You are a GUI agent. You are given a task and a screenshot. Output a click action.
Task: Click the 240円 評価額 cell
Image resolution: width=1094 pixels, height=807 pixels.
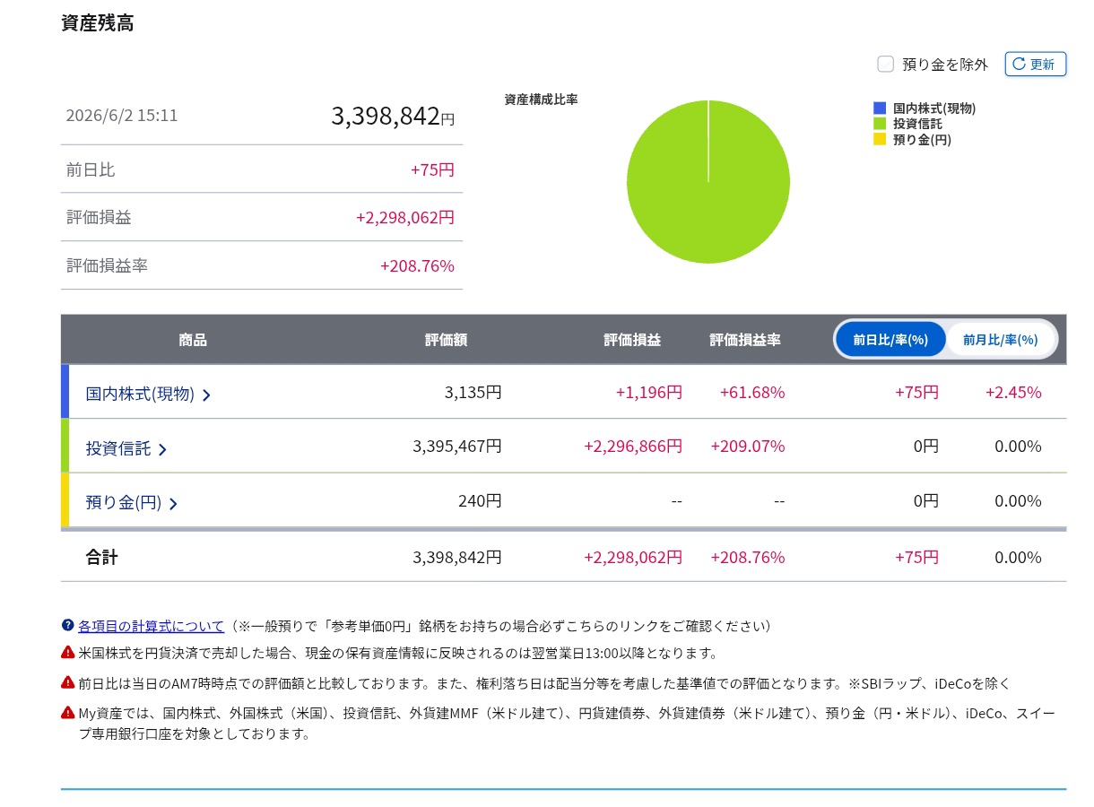coord(480,500)
